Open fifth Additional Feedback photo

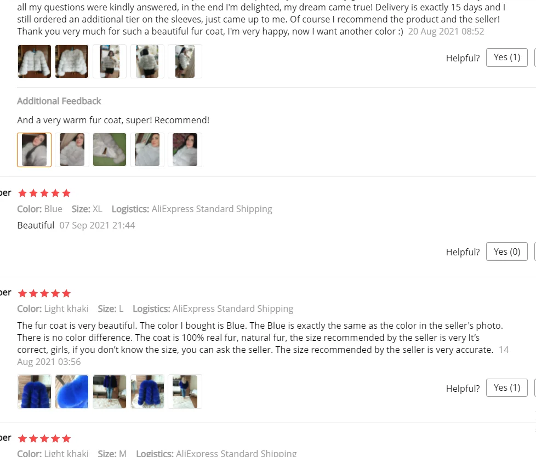click(x=185, y=150)
